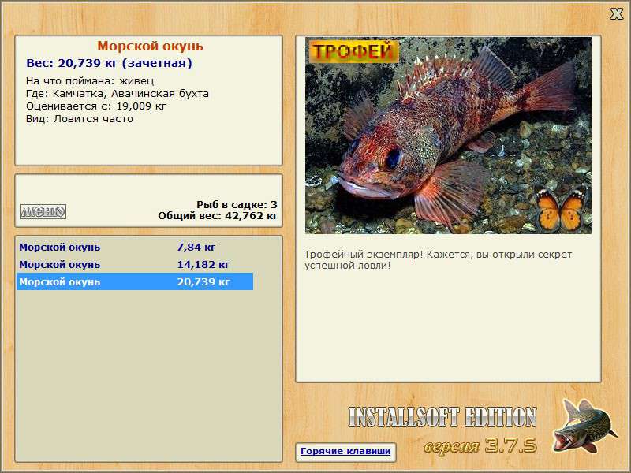Select the 14,182 кг Морской окунь row
The height and width of the screenshot is (473, 631).
(135, 264)
